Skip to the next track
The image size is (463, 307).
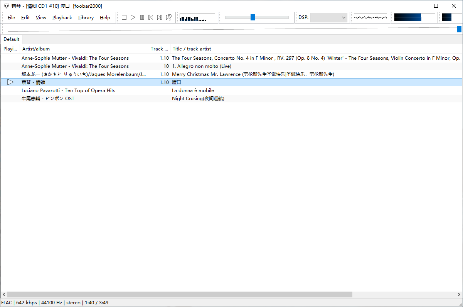pos(160,17)
